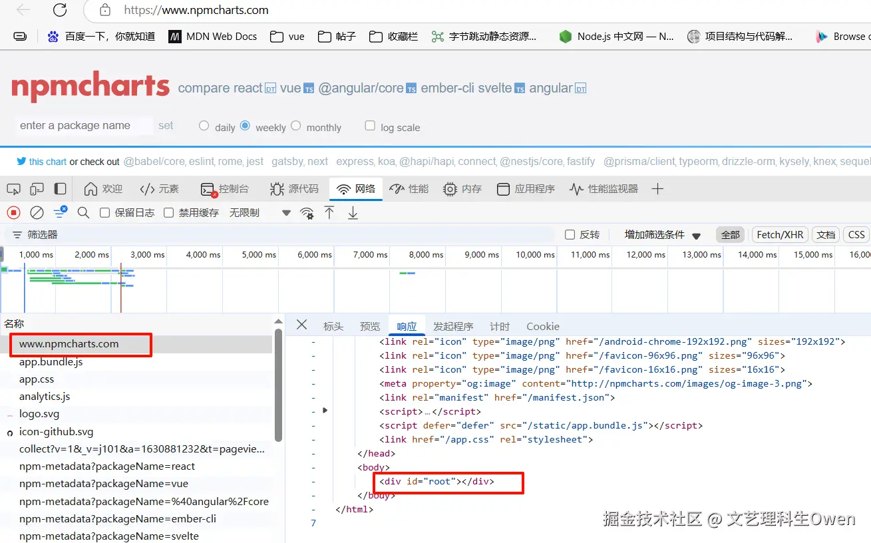The height and width of the screenshot is (543, 871).
Task: Click the npmcharts logo
Action: coord(90,87)
